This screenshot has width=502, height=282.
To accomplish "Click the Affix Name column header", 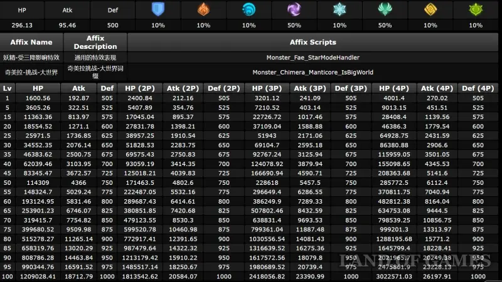I will pos(31,42).
